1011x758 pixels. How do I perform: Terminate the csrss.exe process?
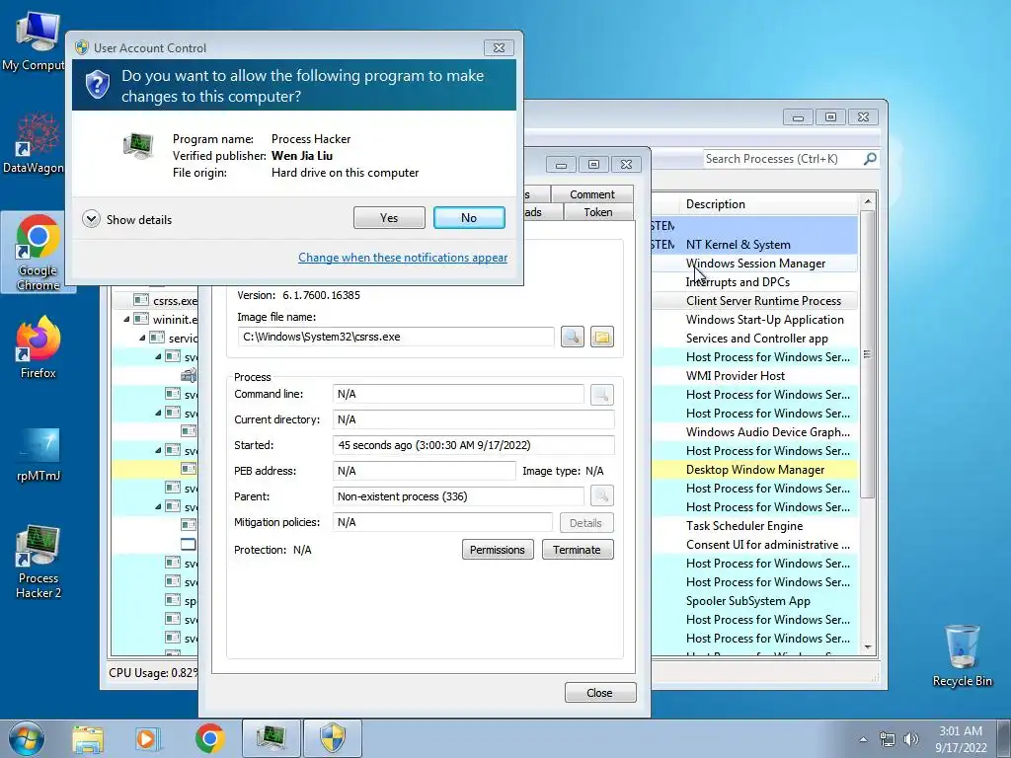pos(577,549)
